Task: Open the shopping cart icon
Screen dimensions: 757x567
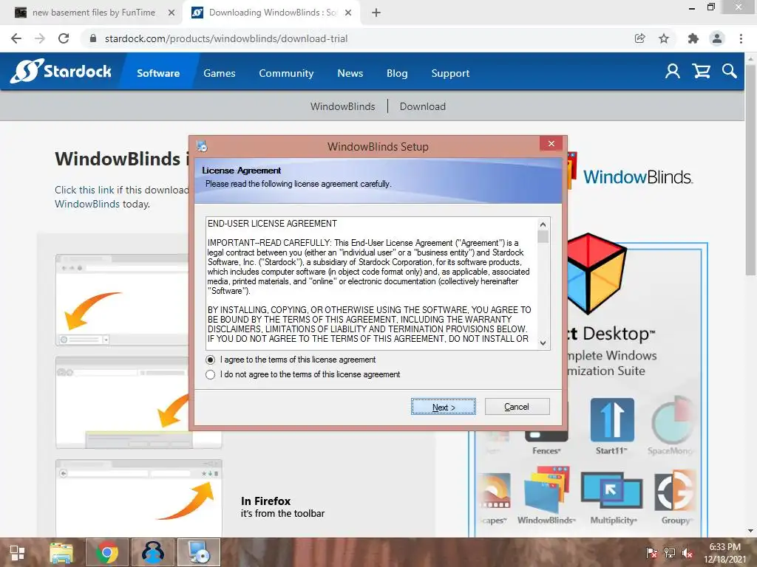Action: click(x=701, y=72)
